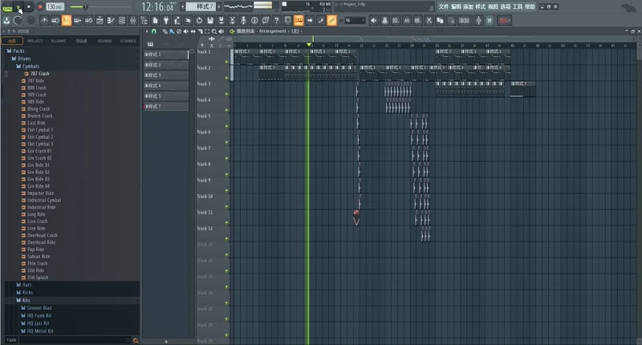The height and width of the screenshot is (345, 642).
Task: Open the 文件 menu
Action: click(444, 6)
